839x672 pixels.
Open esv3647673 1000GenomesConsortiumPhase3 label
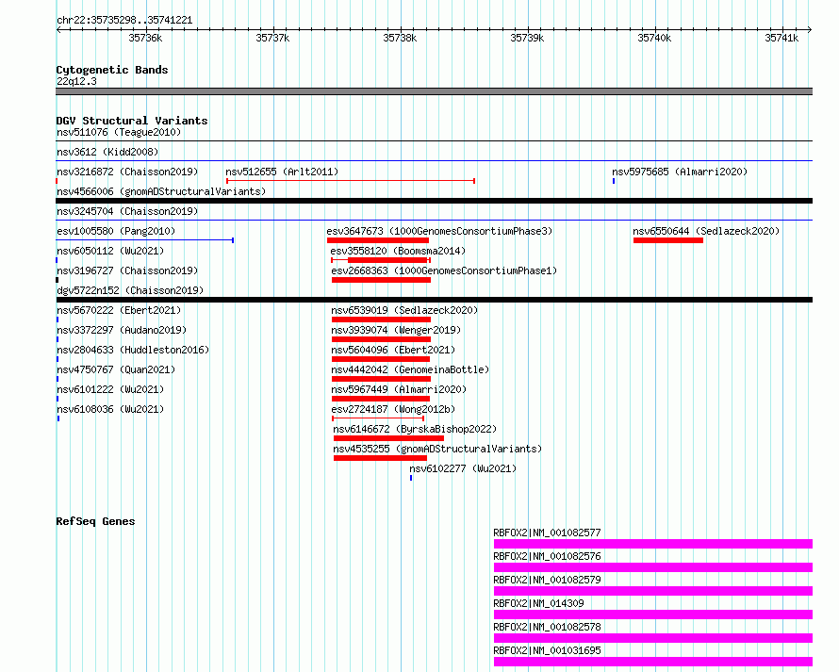(439, 231)
